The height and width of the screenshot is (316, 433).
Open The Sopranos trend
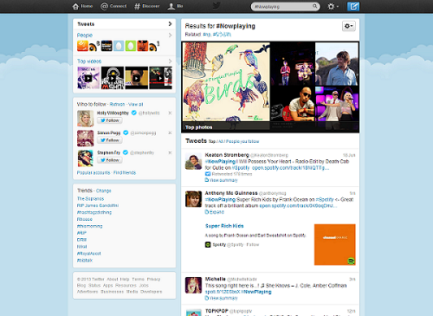pyautogui.click(x=90, y=199)
